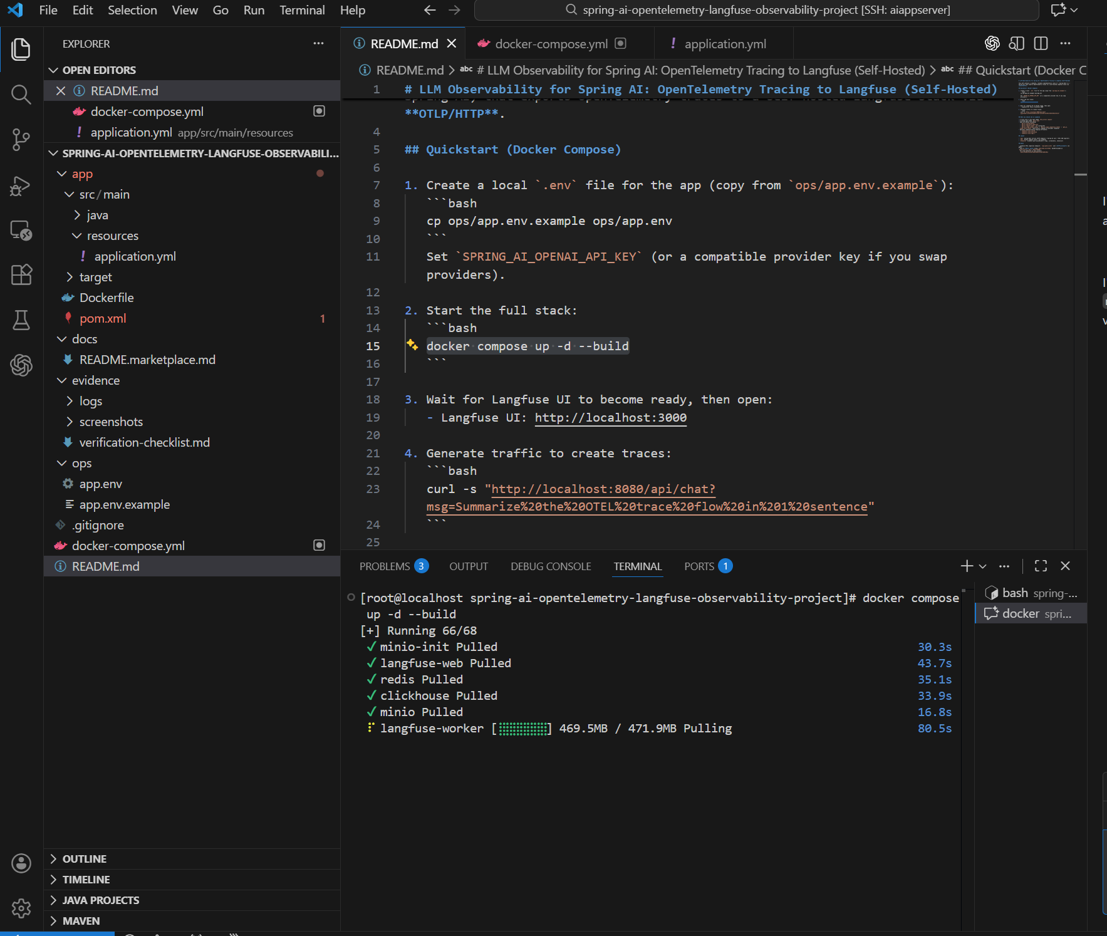
Task: Split the editor to the right
Action: tap(1042, 43)
